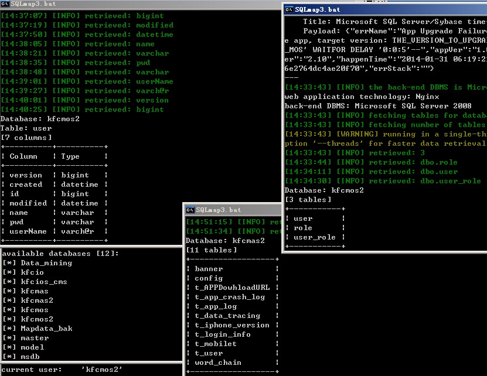Click the 'kfcios_cms' database entry
Screen dimensions: 487x376
[44, 282]
